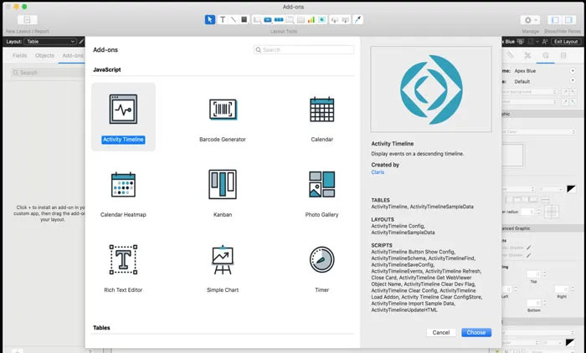
Task: Switch to the Fields tab
Action: pyautogui.click(x=20, y=56)
